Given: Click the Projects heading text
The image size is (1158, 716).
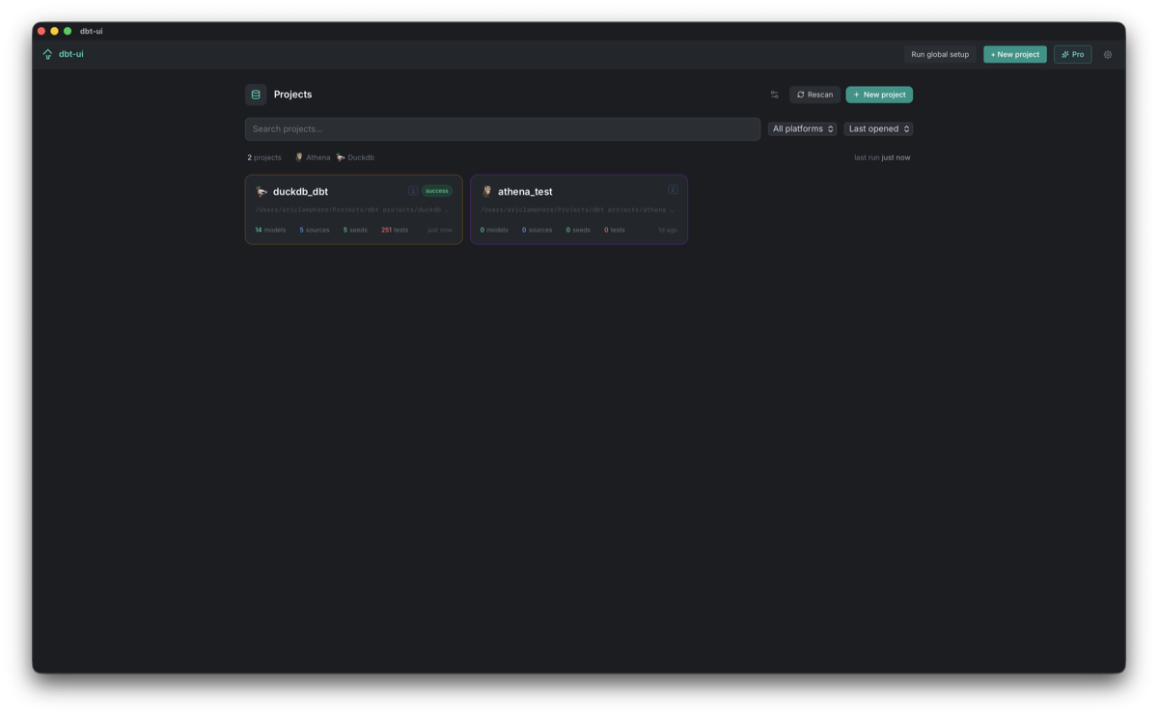Looking at the screenshot, I should [x=292, y=95].
